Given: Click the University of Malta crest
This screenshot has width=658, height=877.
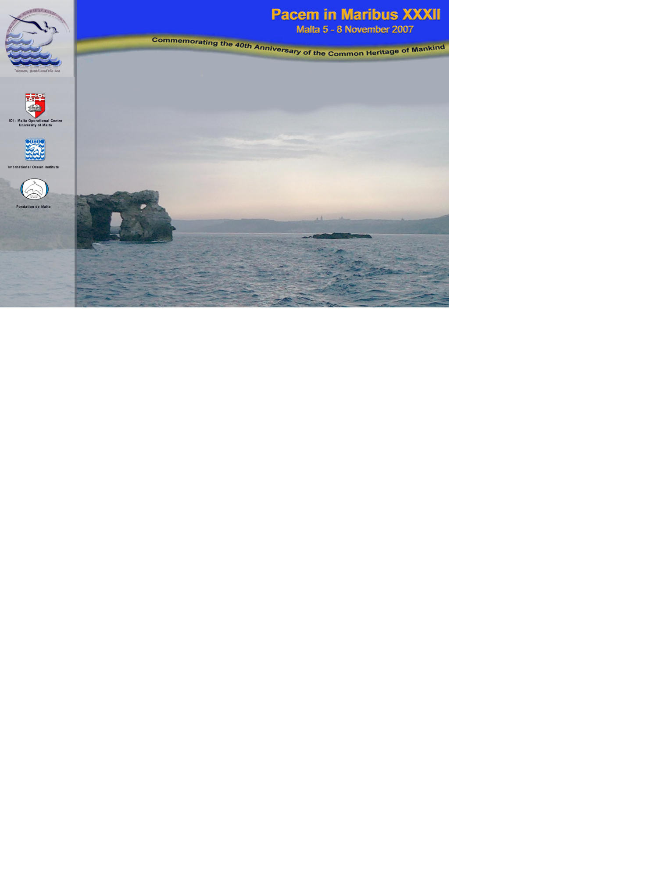Looking at the screenshot, I should (x=35, y=105).
